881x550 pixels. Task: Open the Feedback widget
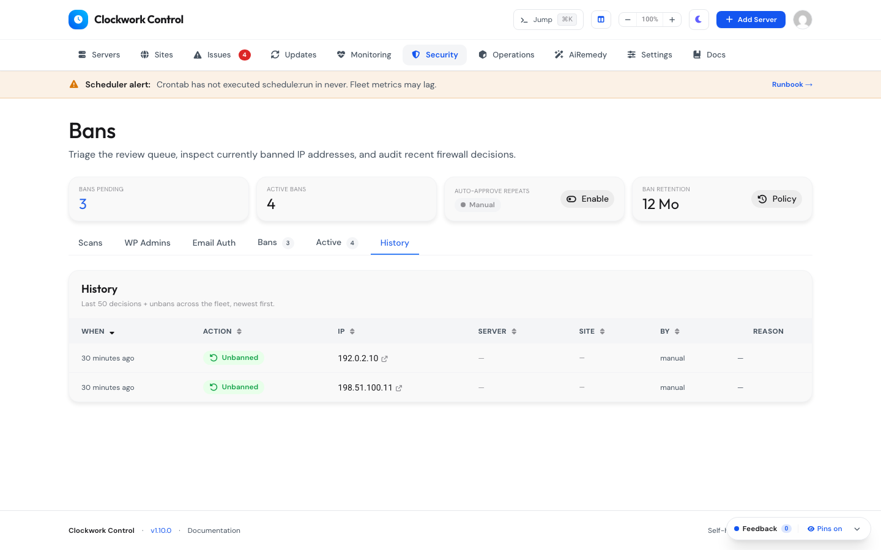tap(762, 529)
